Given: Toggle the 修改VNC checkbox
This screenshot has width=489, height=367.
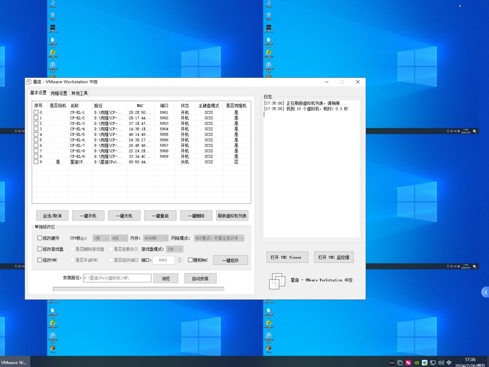Looking at the screenshot, I should [x=40, y=260].
